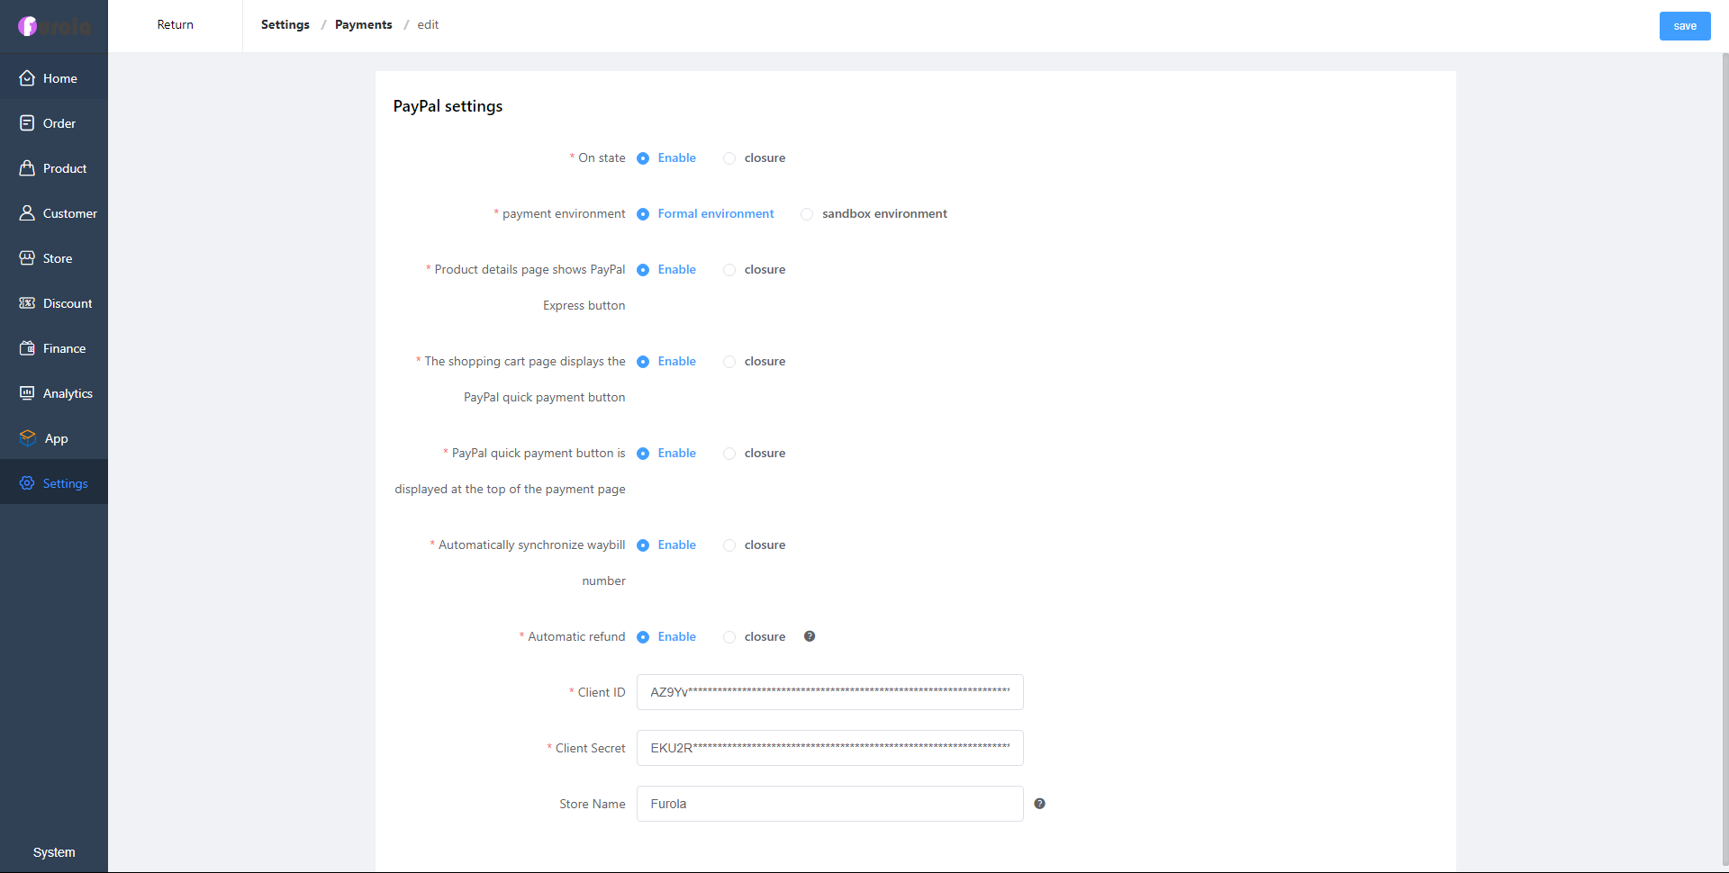The image size is (1729, 873).
Task: Select the Settings menu item
Action: [54, 483]
